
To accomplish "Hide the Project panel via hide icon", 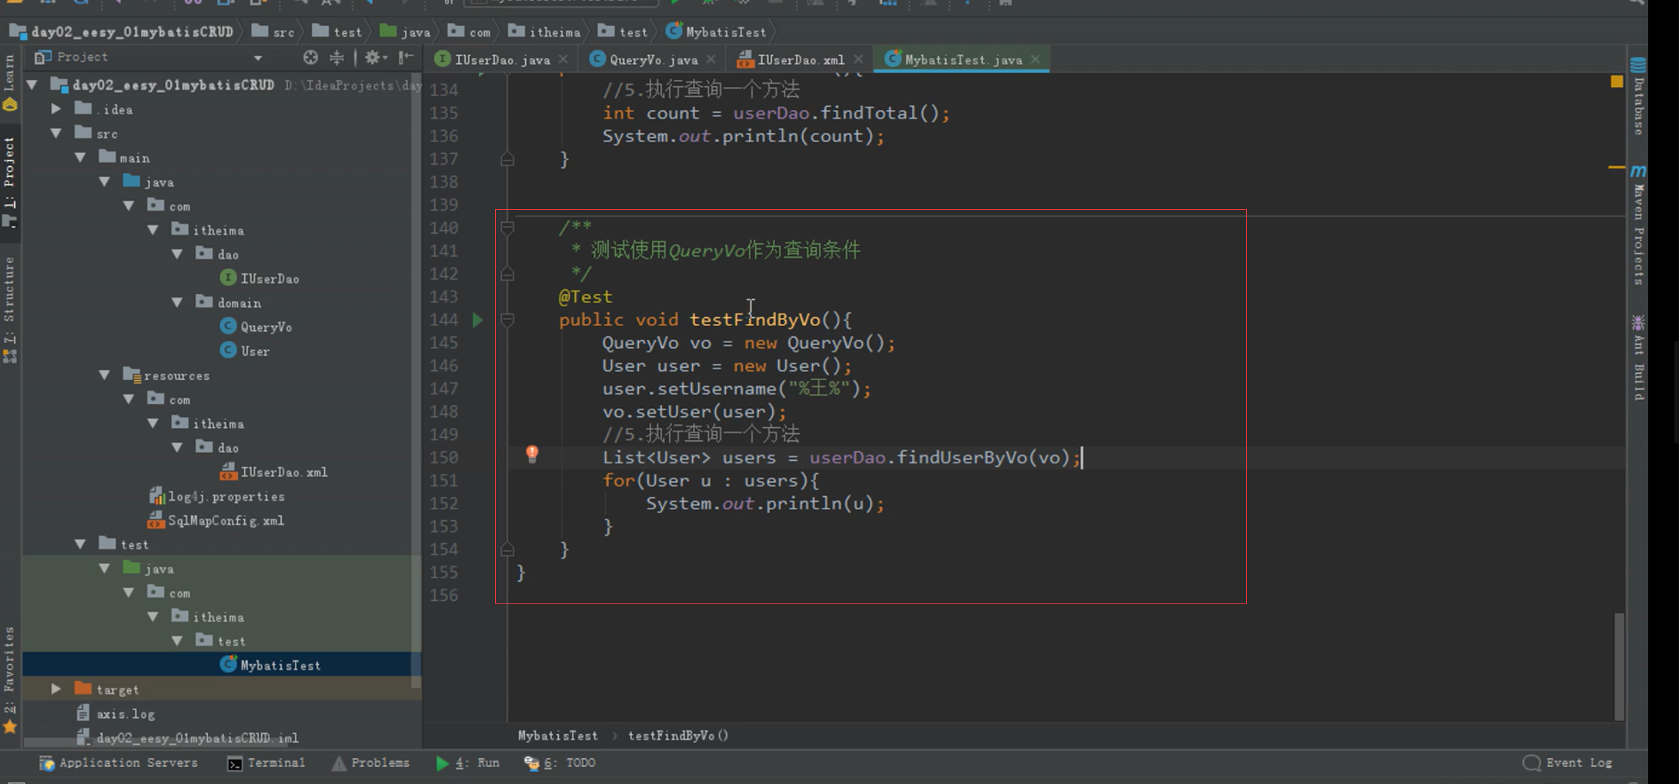I will pos(406,58).
